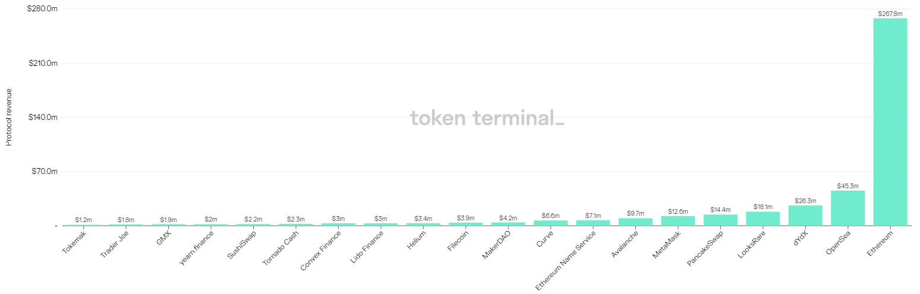Select the PancakeSwap bar
This screenshot has width=920, height=294.
(x=720, y=220)
